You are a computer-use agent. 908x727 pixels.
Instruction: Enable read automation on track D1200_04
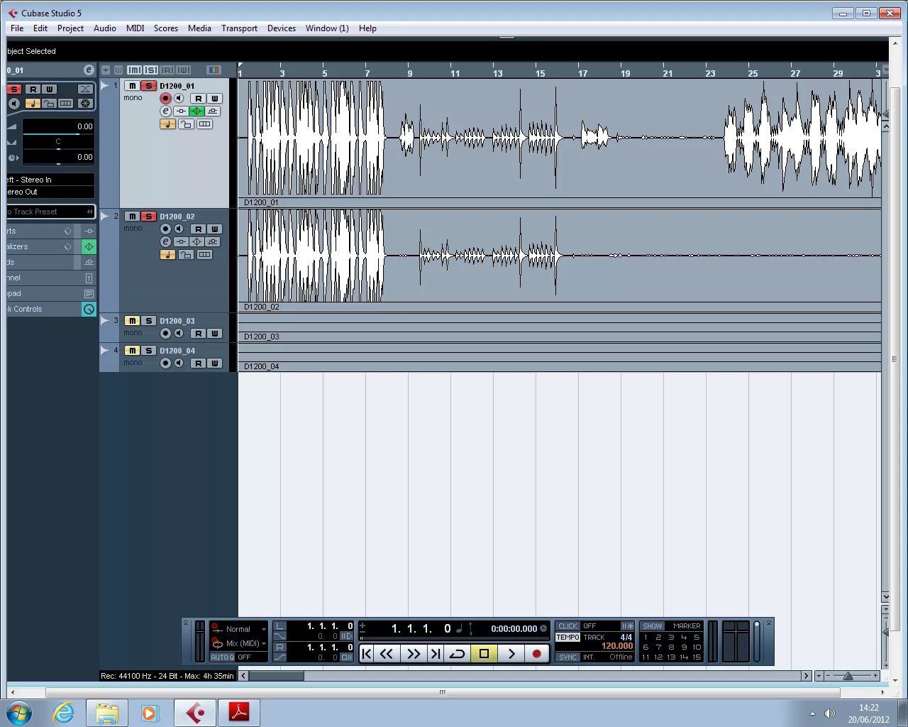[x=199, y=363]
